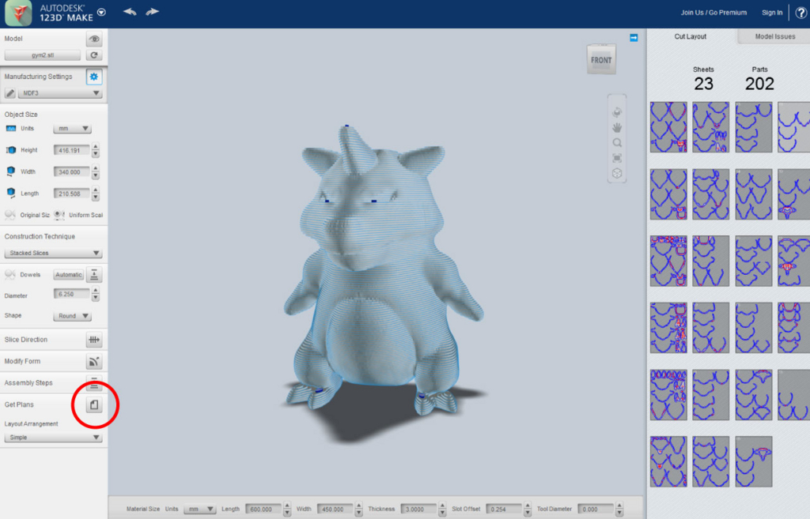
Task: Step the Object Size Width stepper
Action: pyautogui.click(x=96, y=171)
